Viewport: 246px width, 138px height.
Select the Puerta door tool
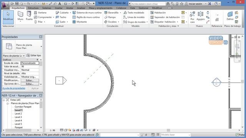click(x=29, y=16)
